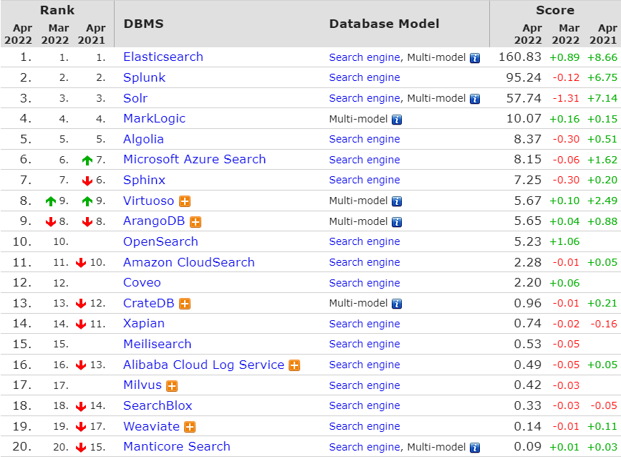Click the info icon beside MarkLogic's Multi-model
621x457 pixels.
tap(396, 120)
